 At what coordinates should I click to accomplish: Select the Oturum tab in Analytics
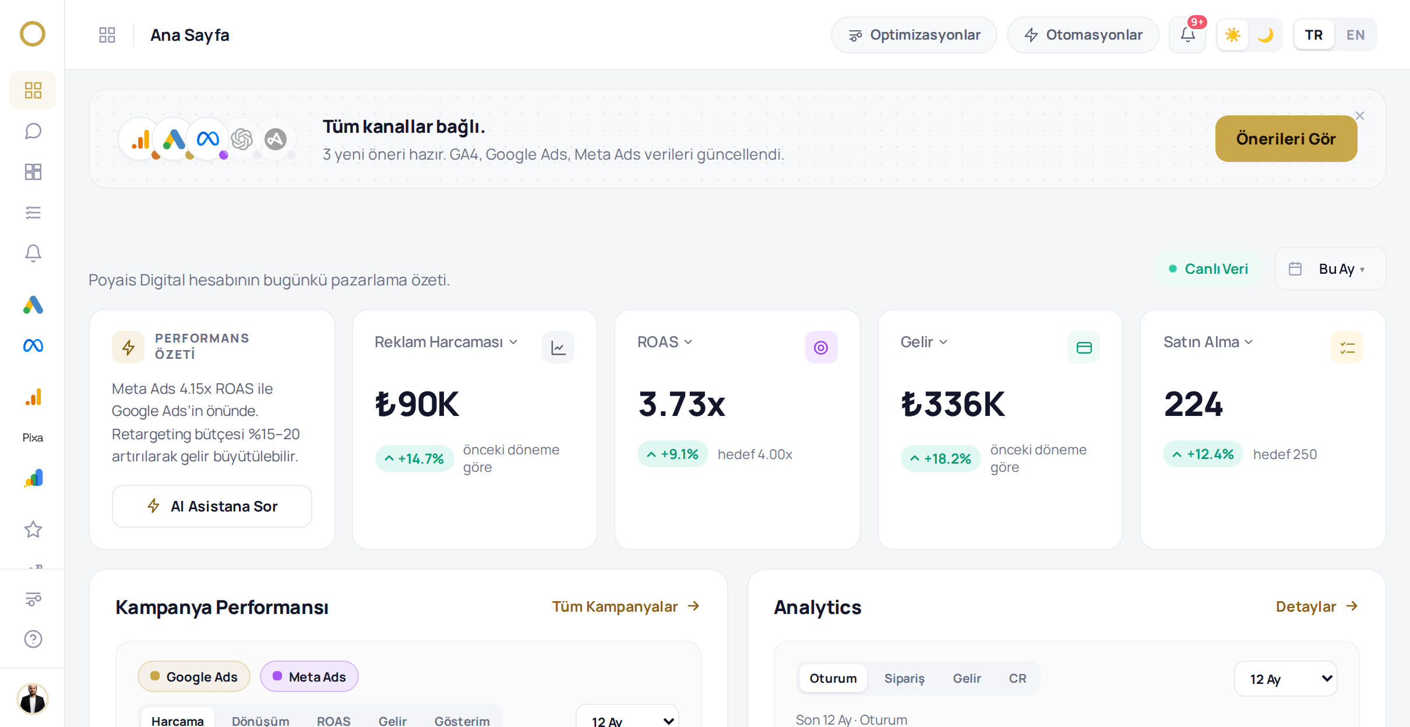pyautogui.click(x=833, y=678)
